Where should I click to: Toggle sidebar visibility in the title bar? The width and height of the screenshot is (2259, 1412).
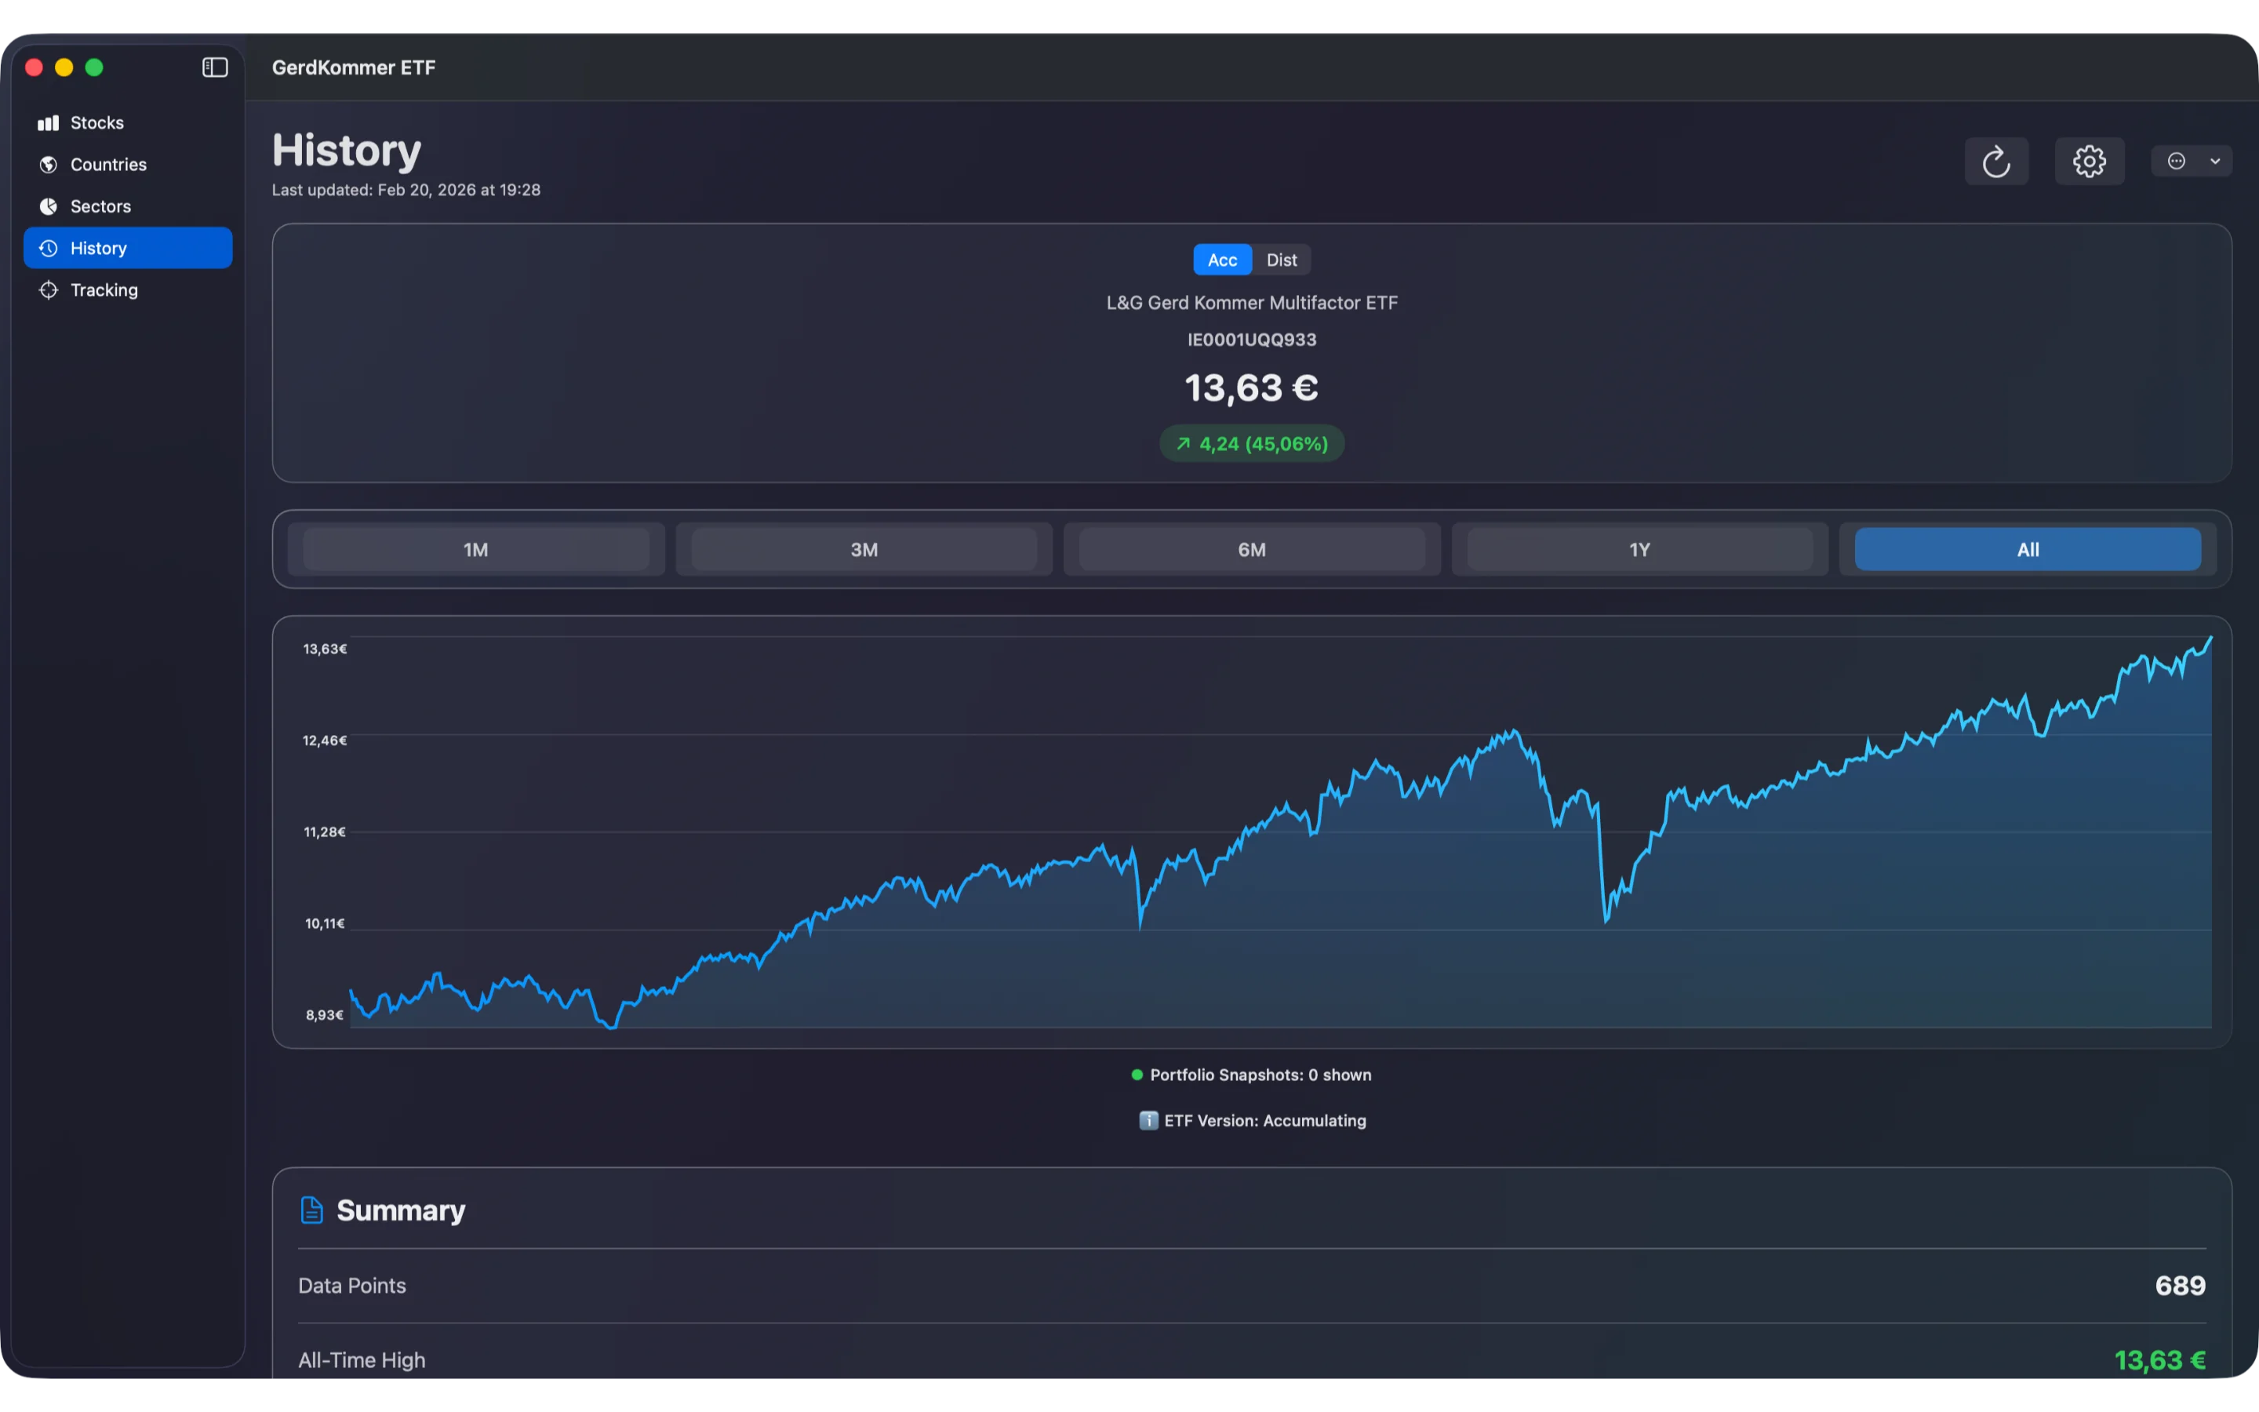click(214, 67)
